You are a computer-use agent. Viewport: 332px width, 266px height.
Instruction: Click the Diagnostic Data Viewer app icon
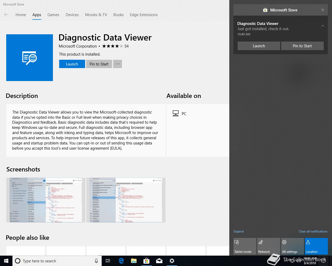(x=30, y=58)
